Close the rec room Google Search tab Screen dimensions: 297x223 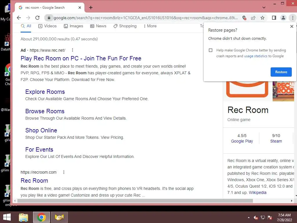[x=80, y=8]
